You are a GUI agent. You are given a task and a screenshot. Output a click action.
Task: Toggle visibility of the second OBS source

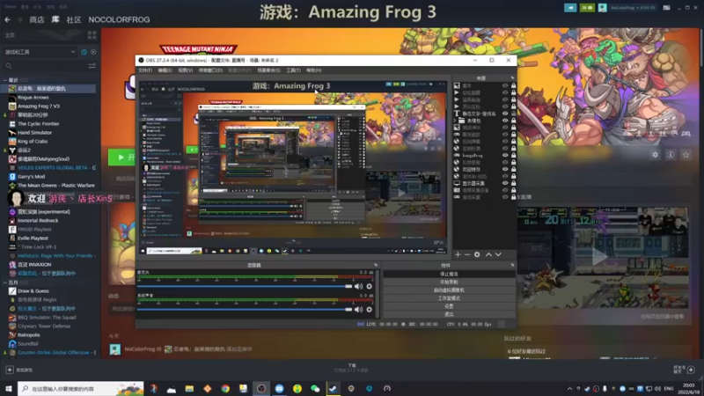pyautogui.click(x=505, y=92)
